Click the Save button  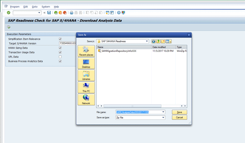[x=180, y=112]
